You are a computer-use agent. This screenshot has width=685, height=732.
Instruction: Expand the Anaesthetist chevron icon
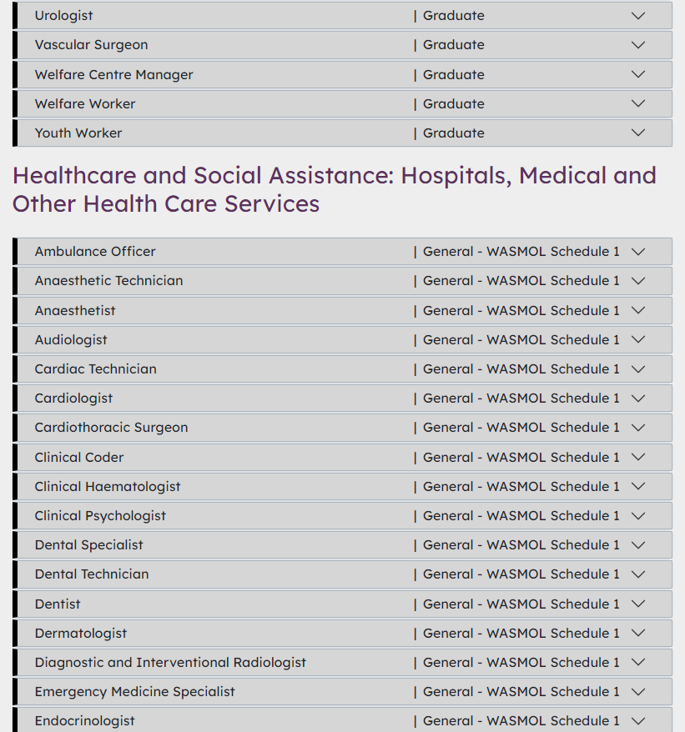(638, 311)
